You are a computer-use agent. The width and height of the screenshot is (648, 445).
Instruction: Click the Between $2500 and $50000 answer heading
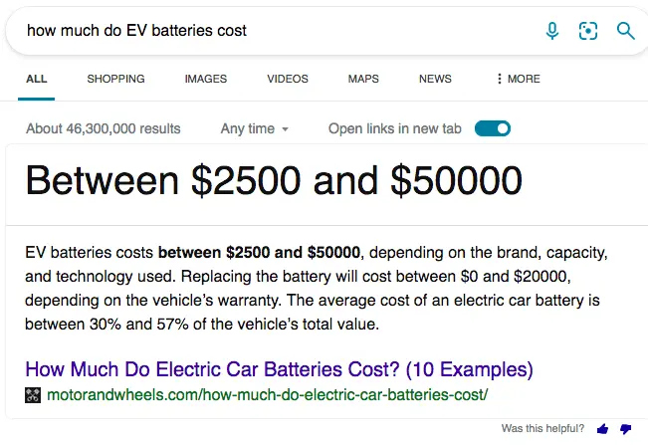pyautogui.click(x=274, y=180)
